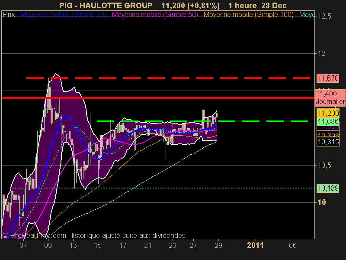Click the '23' date on the time axis

pos(173,245)
